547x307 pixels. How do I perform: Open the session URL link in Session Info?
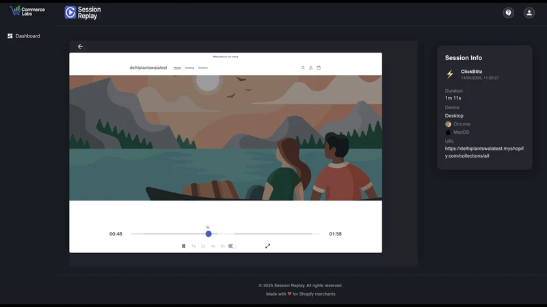coord(484,152)
